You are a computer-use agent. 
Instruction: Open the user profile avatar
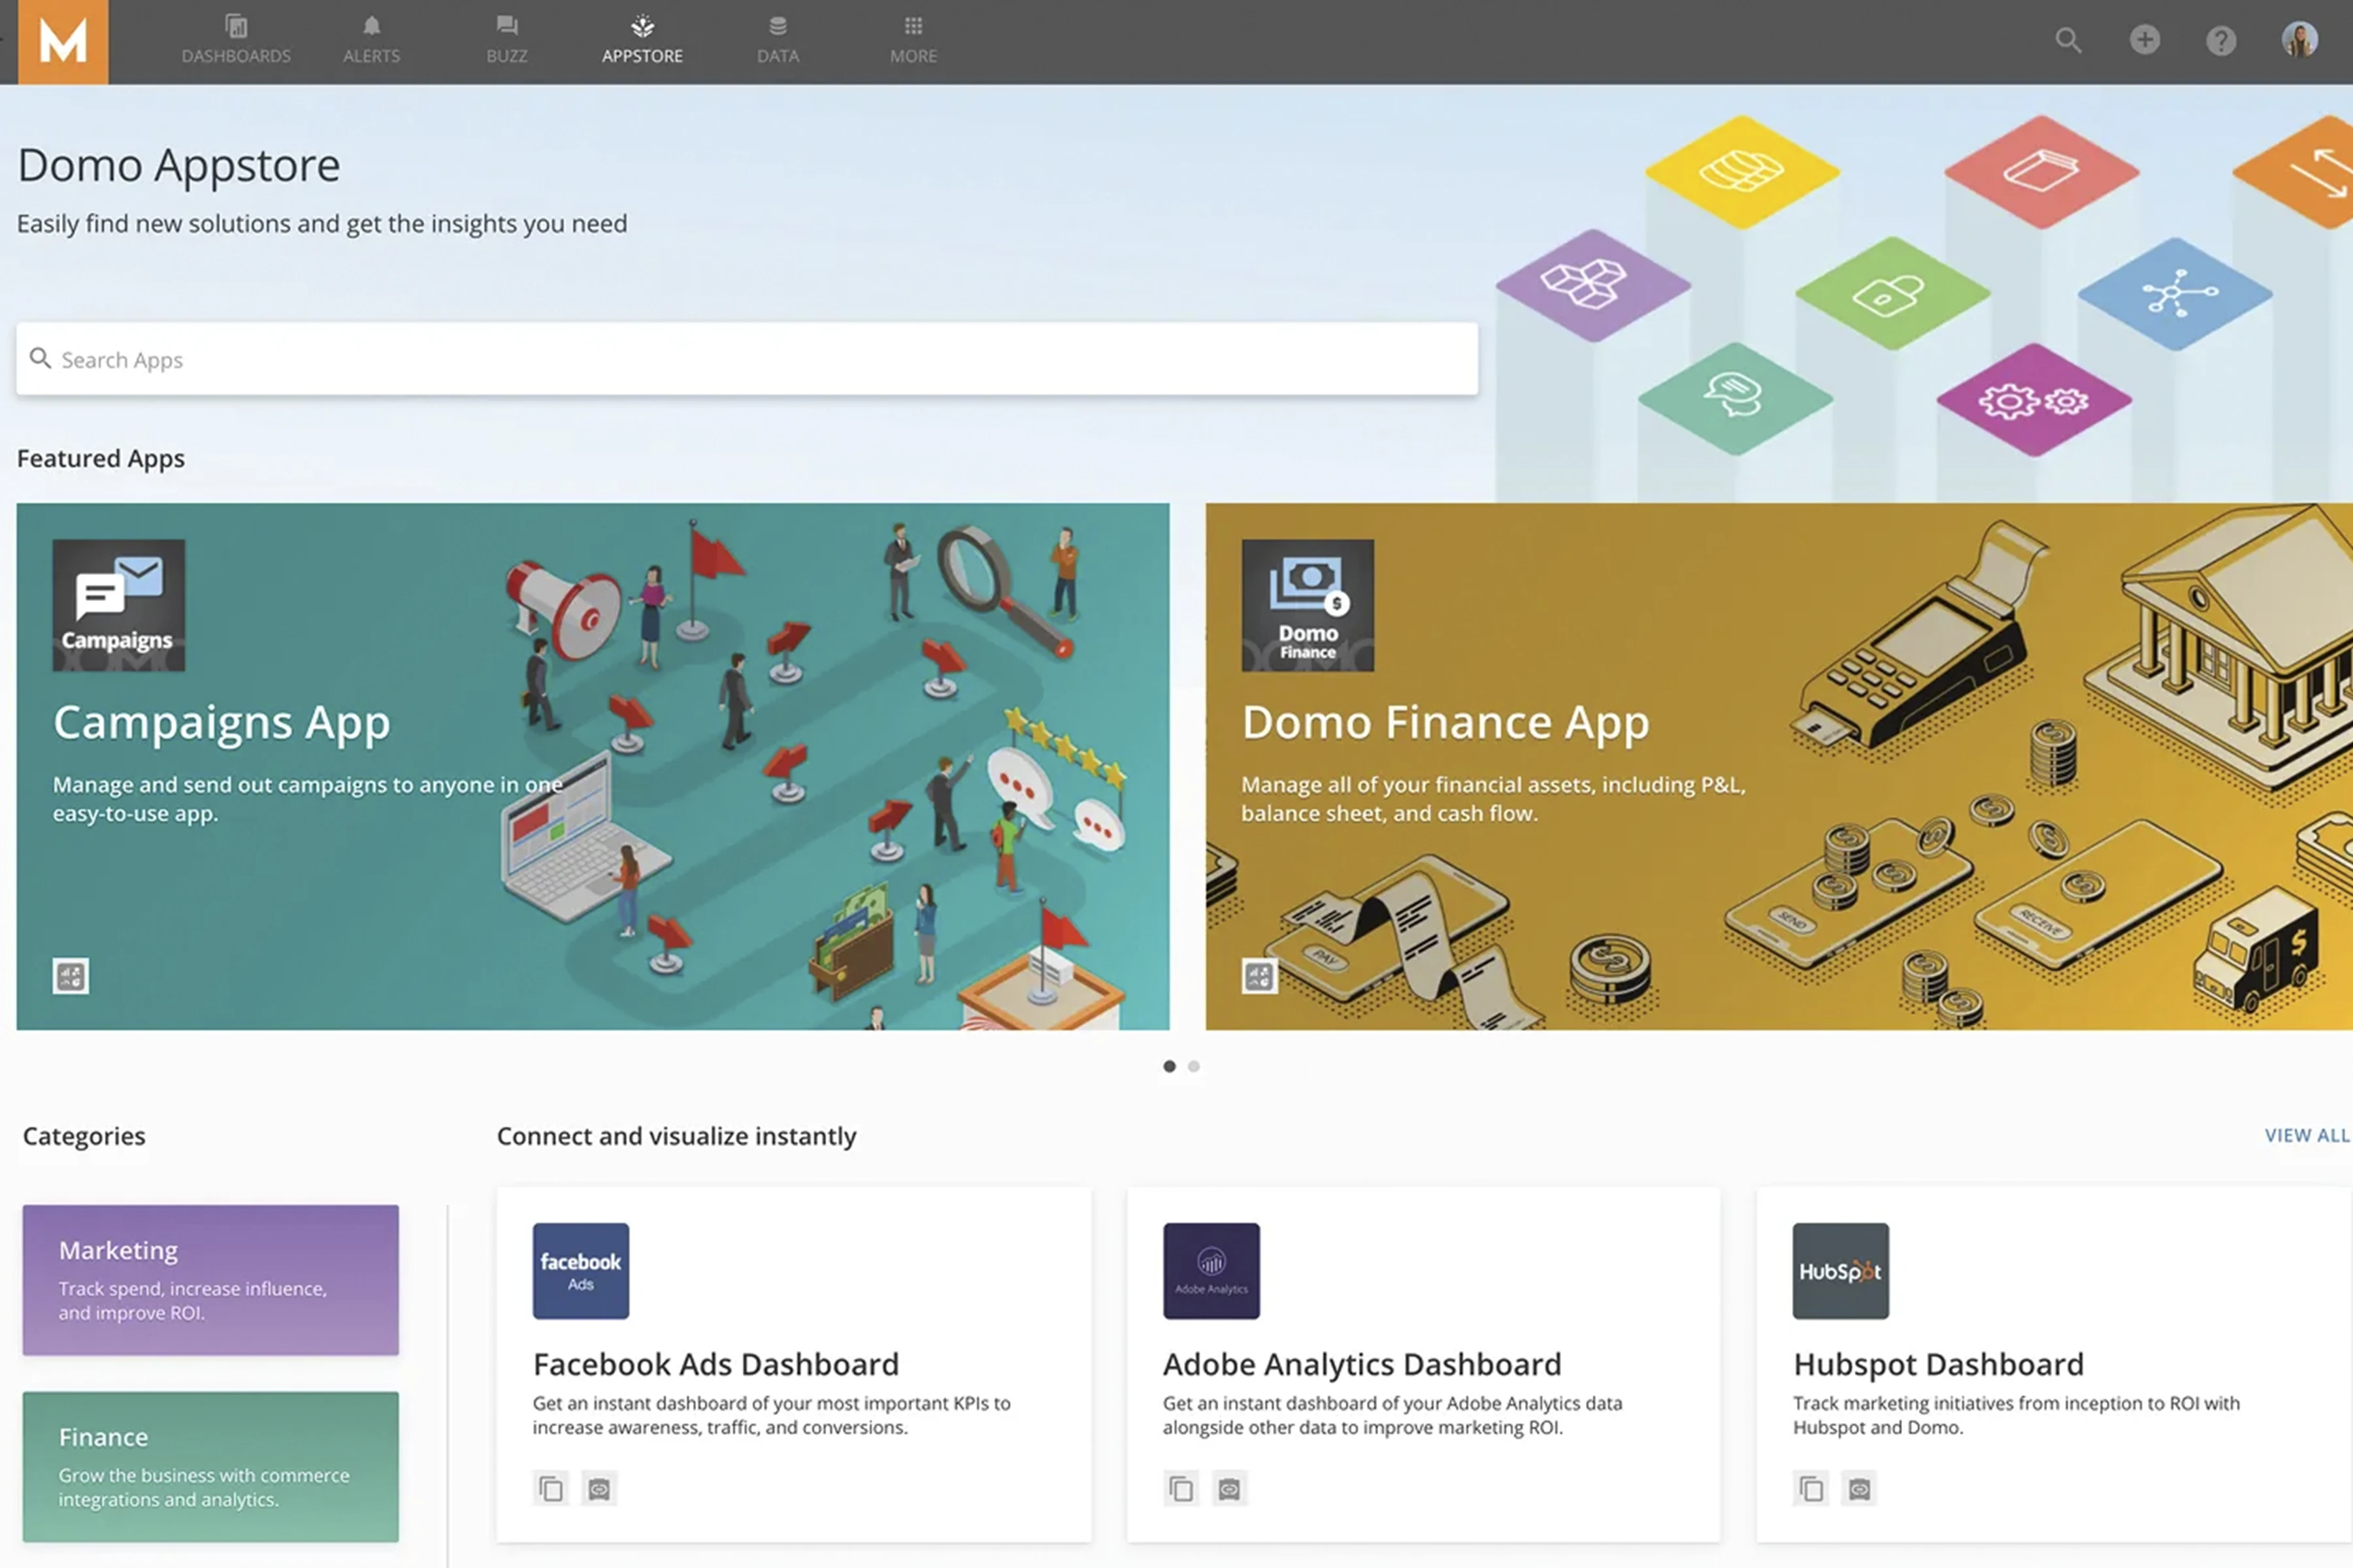pyautogui.click(x=2299, y=40)
